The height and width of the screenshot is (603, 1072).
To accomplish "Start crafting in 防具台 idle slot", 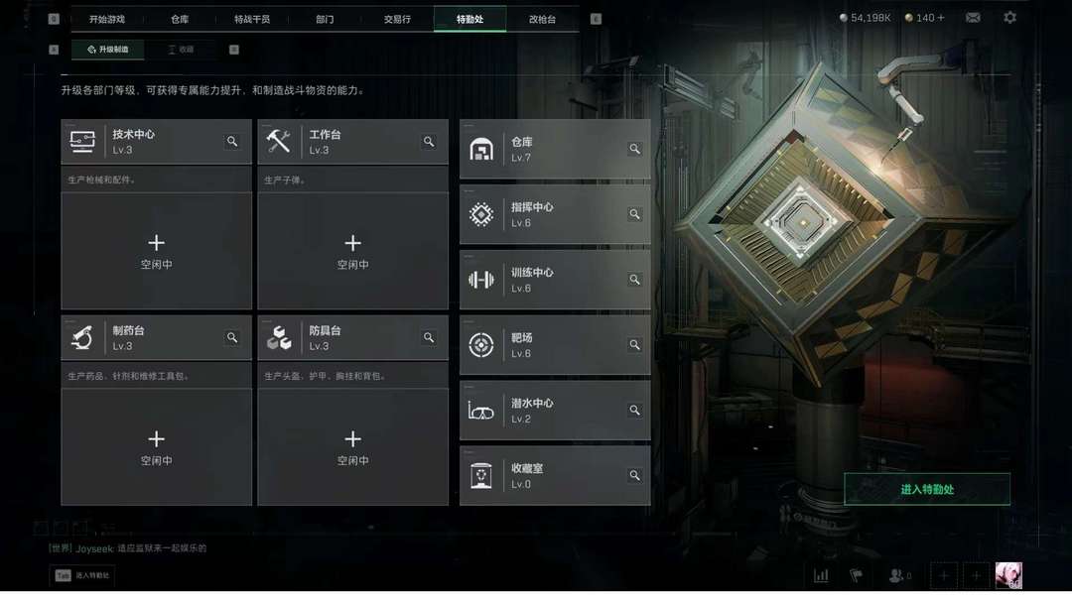I will click(352, 446).
